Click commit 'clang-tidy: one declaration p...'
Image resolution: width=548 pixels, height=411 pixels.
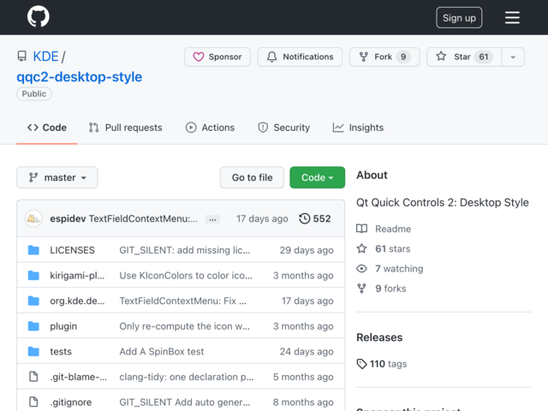187,377
